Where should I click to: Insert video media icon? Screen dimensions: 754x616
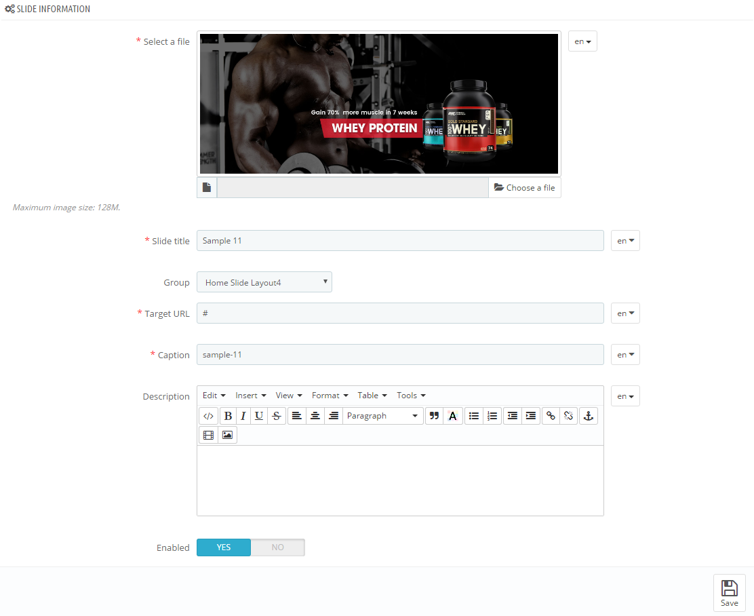pos(208,435)
